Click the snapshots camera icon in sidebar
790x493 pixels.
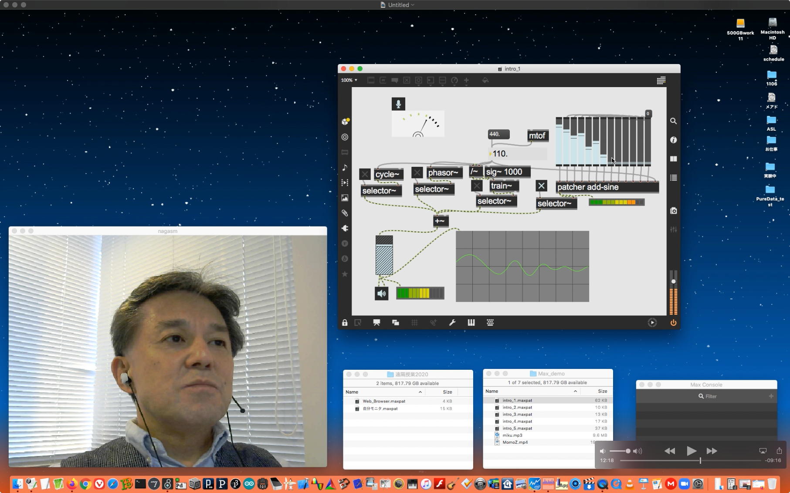coord(673,211)
